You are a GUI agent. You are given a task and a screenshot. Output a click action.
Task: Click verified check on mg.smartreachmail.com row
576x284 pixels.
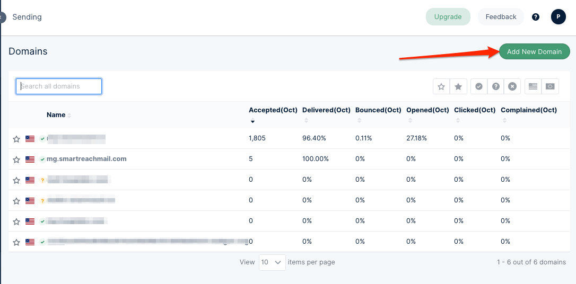click(42, 159)
